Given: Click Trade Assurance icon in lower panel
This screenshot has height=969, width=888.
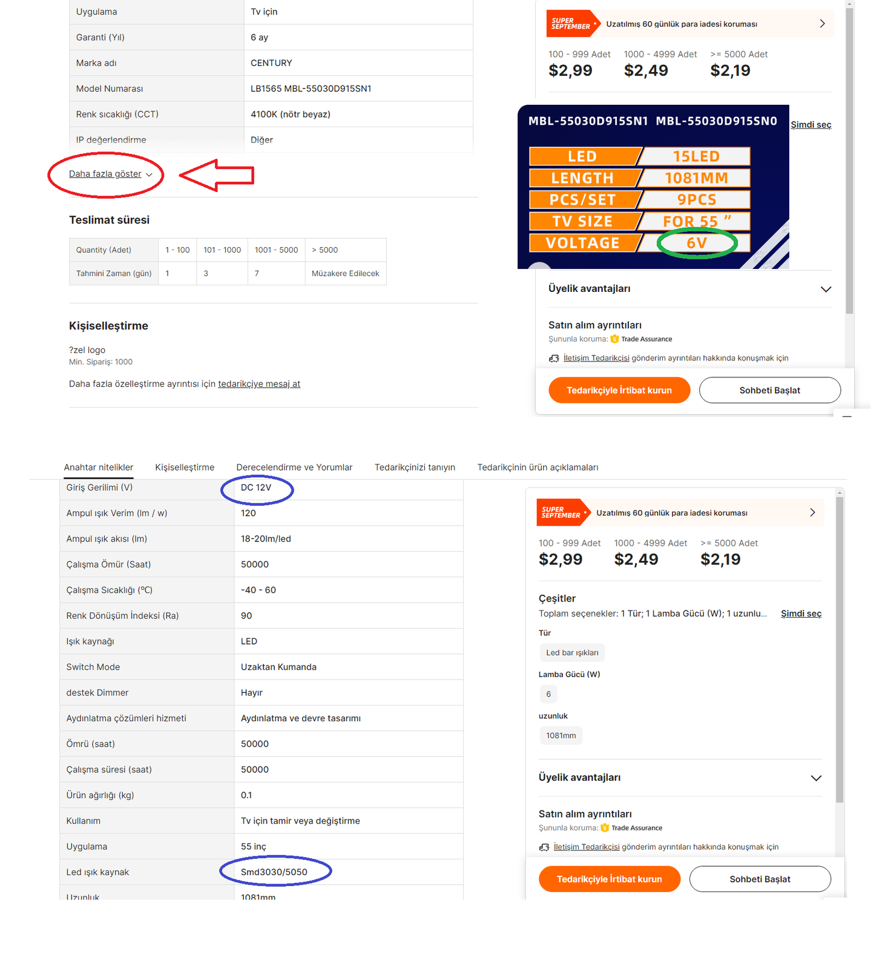Looking at the screenshot, I should [605, 828].
